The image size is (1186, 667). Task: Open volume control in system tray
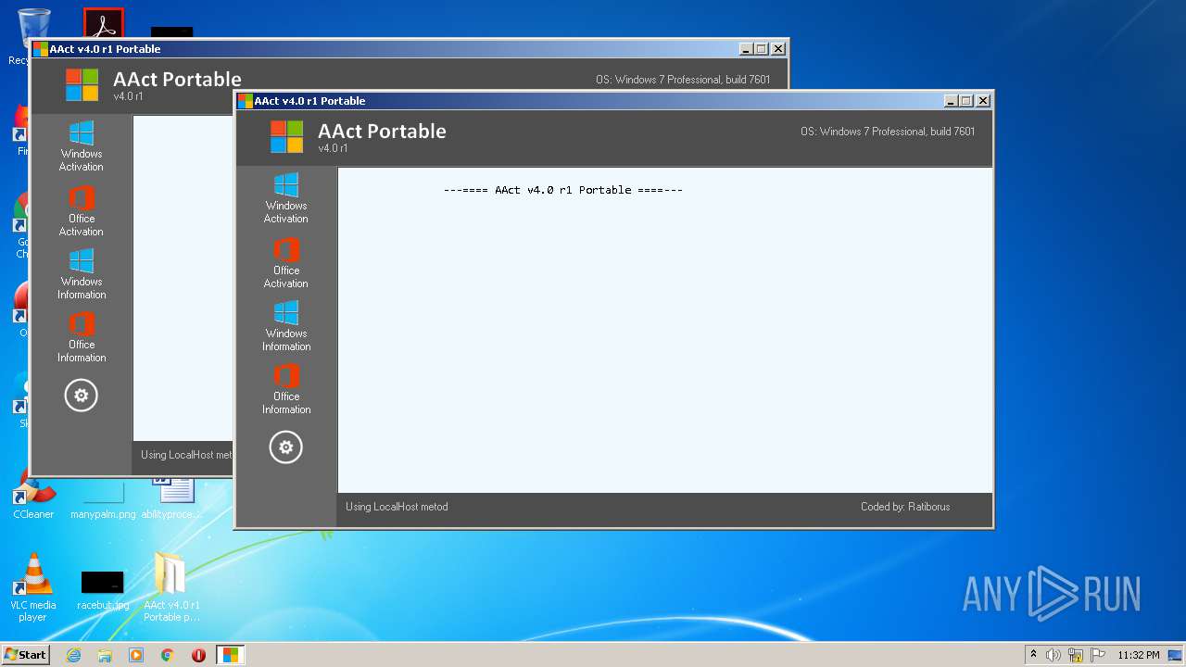tap(1054, 655)
